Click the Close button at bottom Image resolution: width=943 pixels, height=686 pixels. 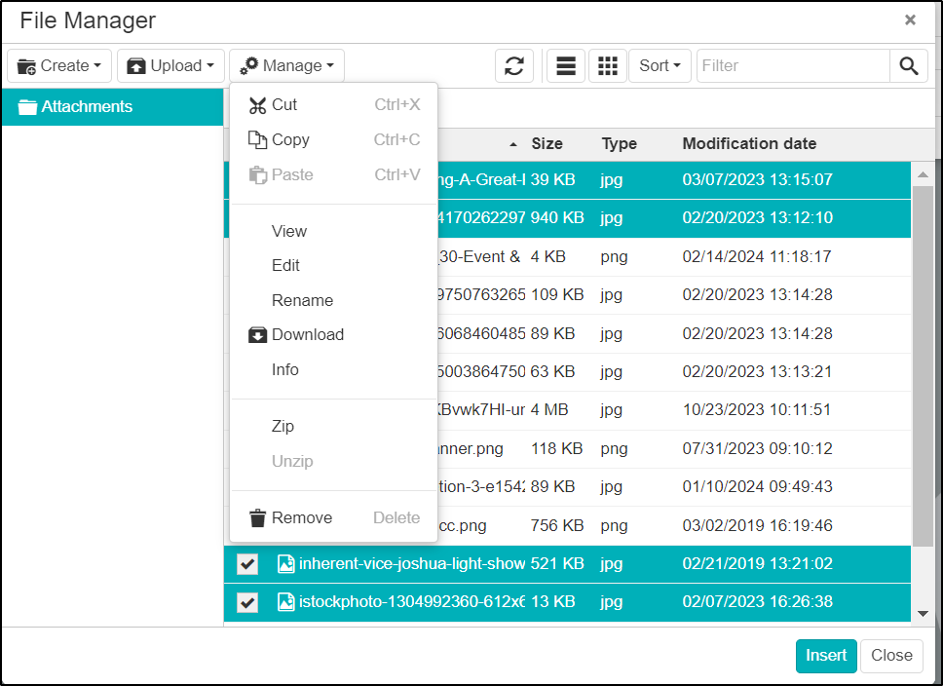coord(891,656)
